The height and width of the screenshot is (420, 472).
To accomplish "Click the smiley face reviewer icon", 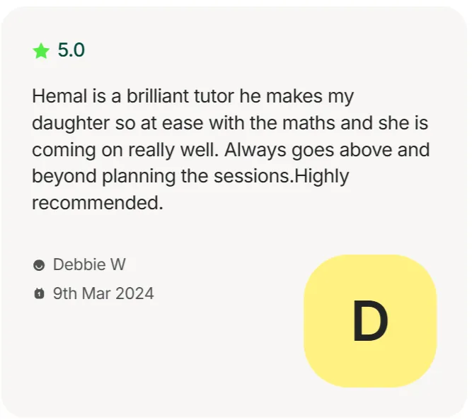I will click(x=39, y=265).
